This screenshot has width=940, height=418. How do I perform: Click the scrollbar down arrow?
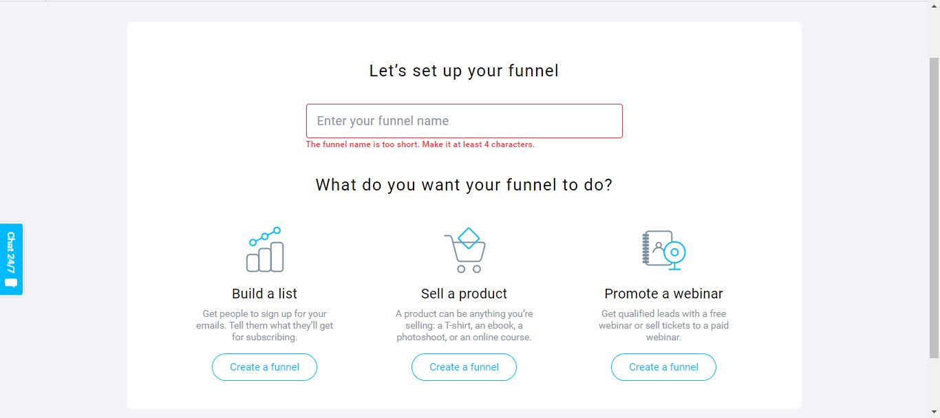pyautogui.click(x=934, y=412)
